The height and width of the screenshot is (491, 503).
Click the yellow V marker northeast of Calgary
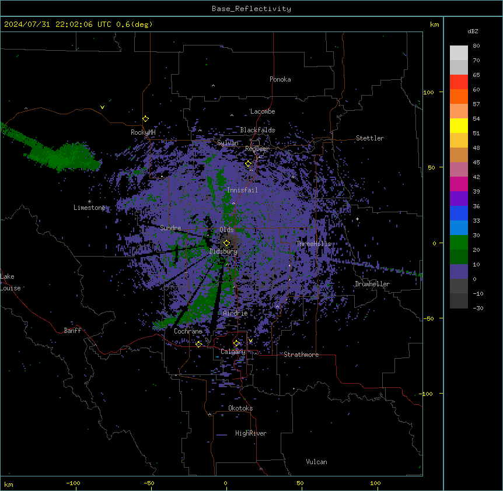coord(250,341)
